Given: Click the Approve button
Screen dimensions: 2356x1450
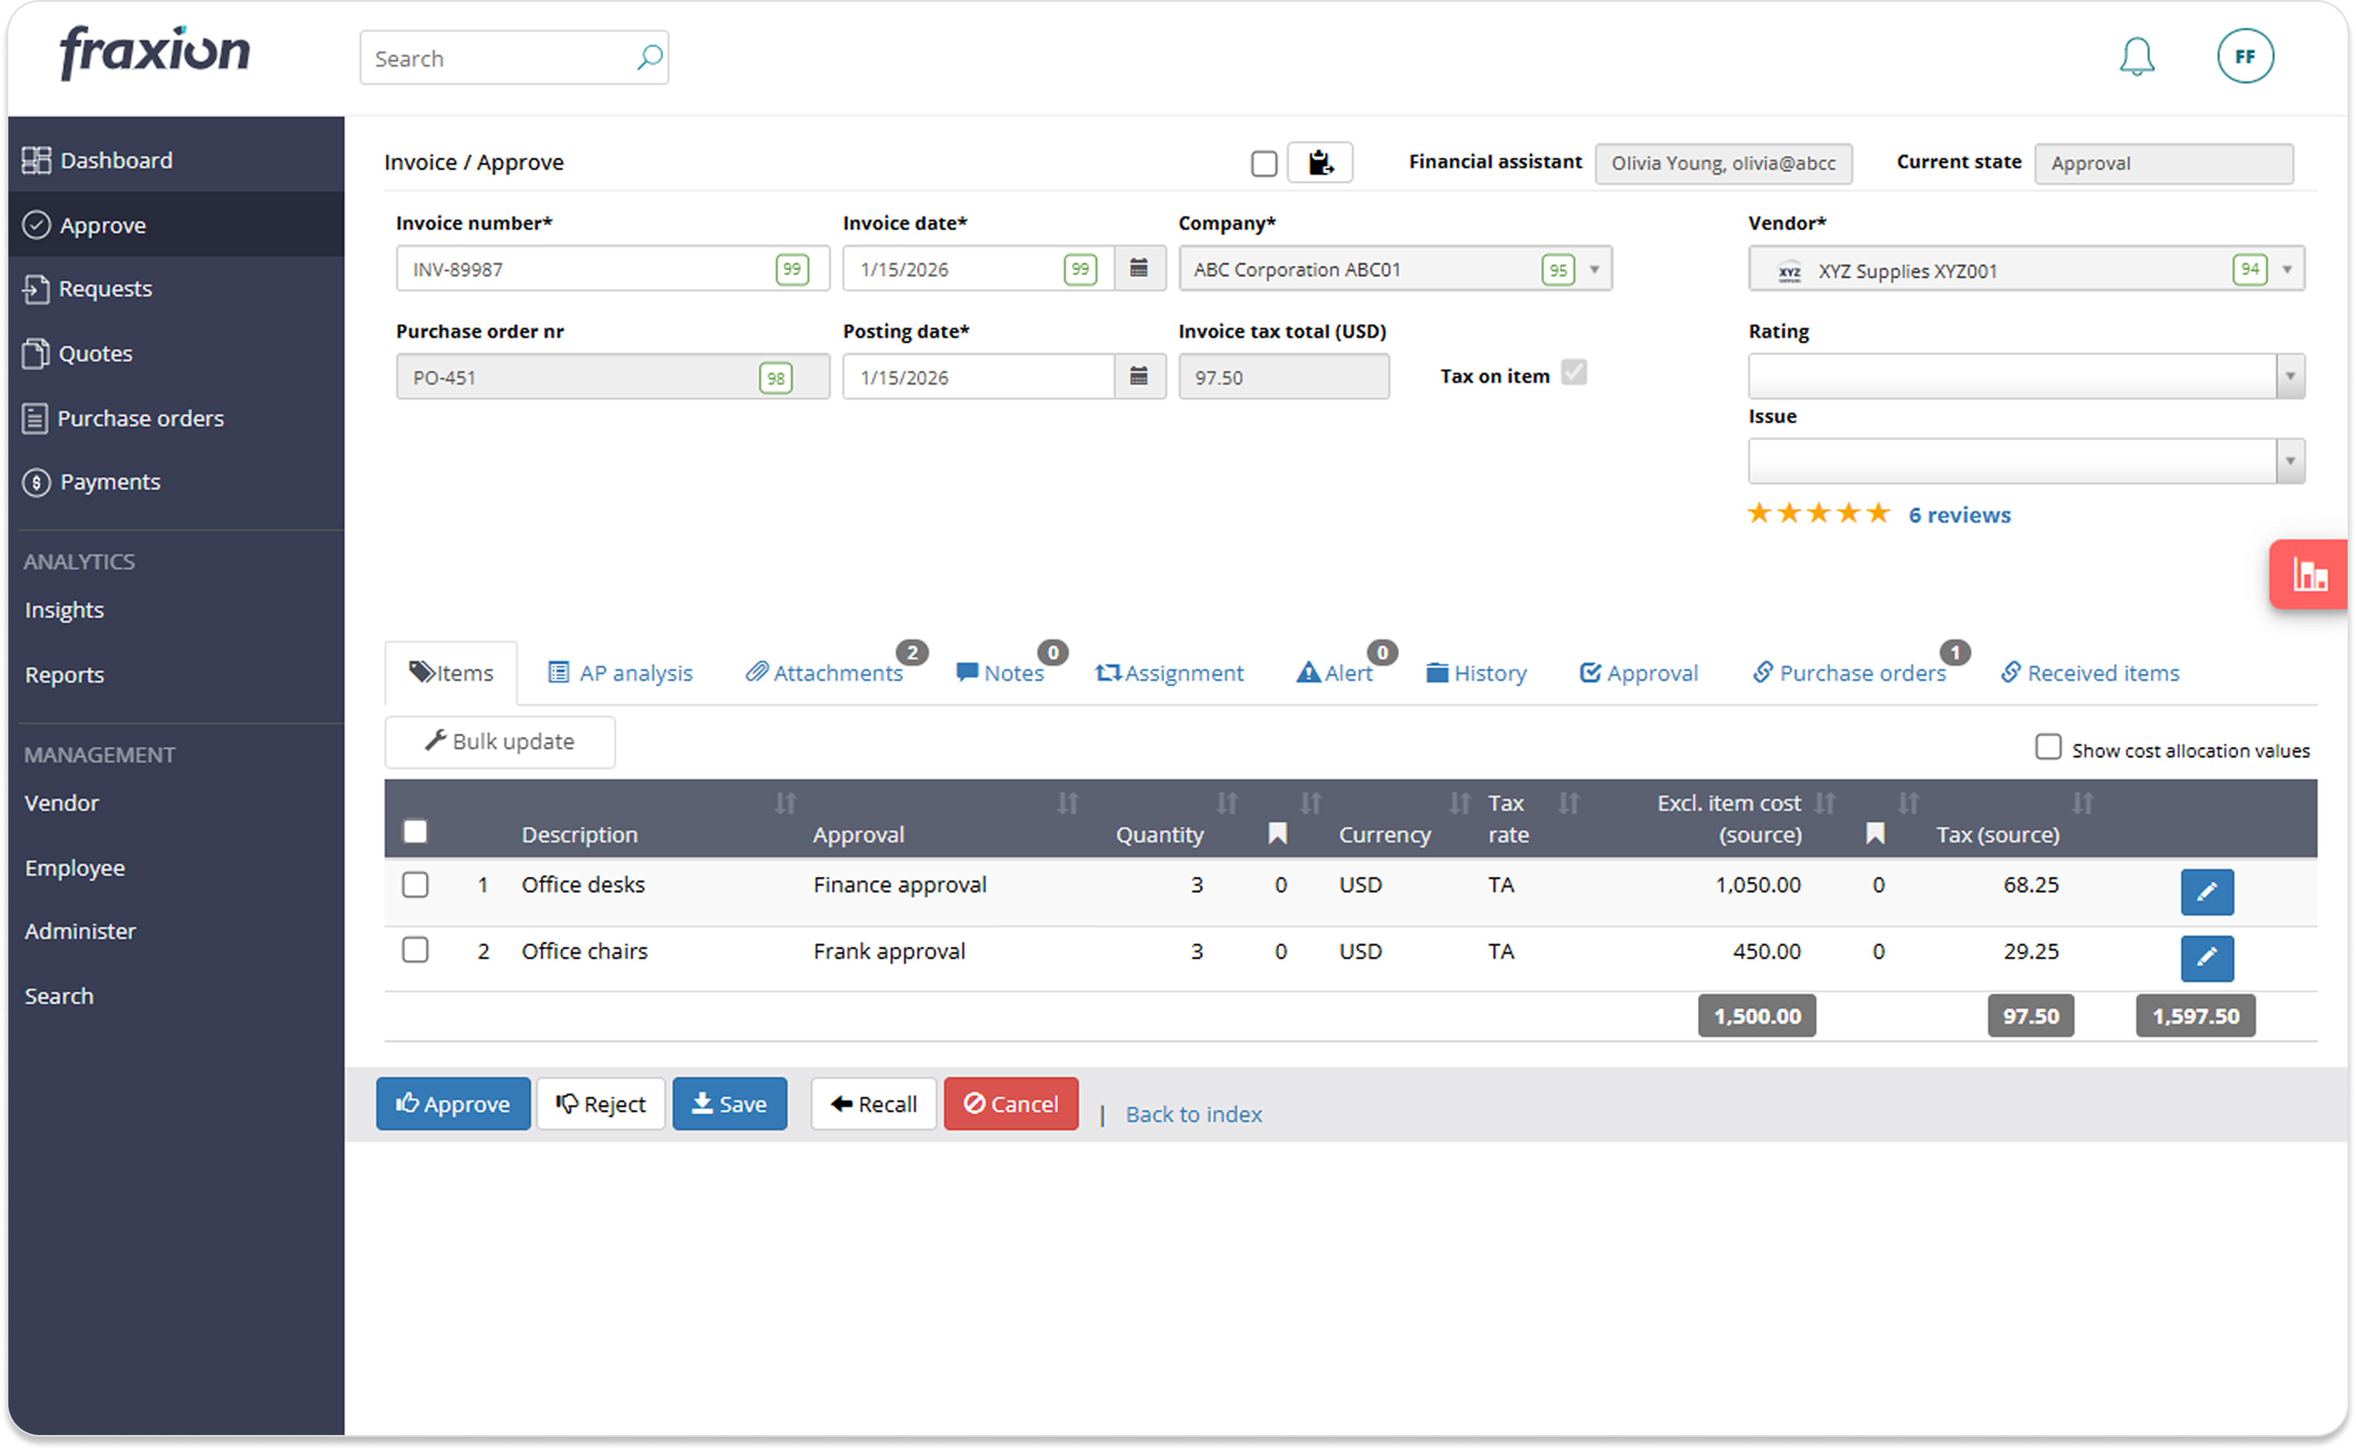Looking at the screenshot, I should [452, 1104].
